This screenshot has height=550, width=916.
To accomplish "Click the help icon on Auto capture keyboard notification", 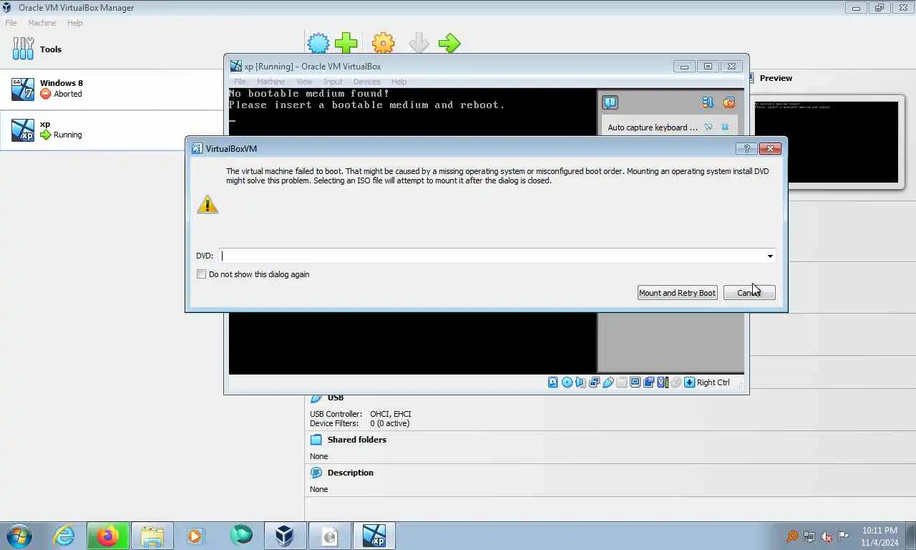I will [708, 127].
